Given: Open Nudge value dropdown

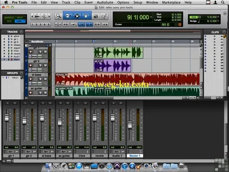Looking at the screenshot, I should pyautogui.click(x=218, y=21).
